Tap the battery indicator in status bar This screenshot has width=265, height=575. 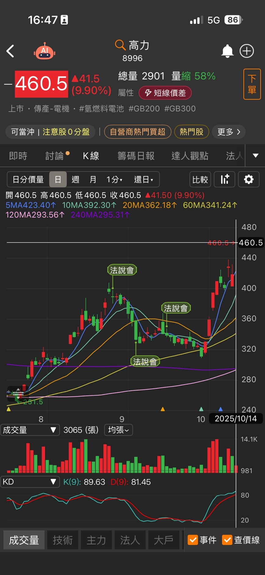(233, 20)
